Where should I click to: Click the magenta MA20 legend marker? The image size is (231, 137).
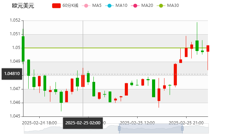click(135, 5)
